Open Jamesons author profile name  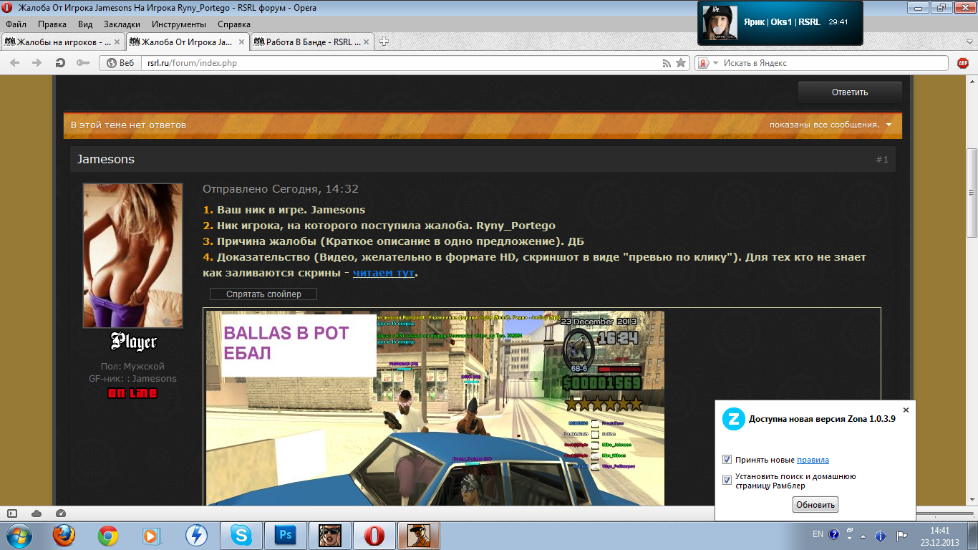coord(106,159)
